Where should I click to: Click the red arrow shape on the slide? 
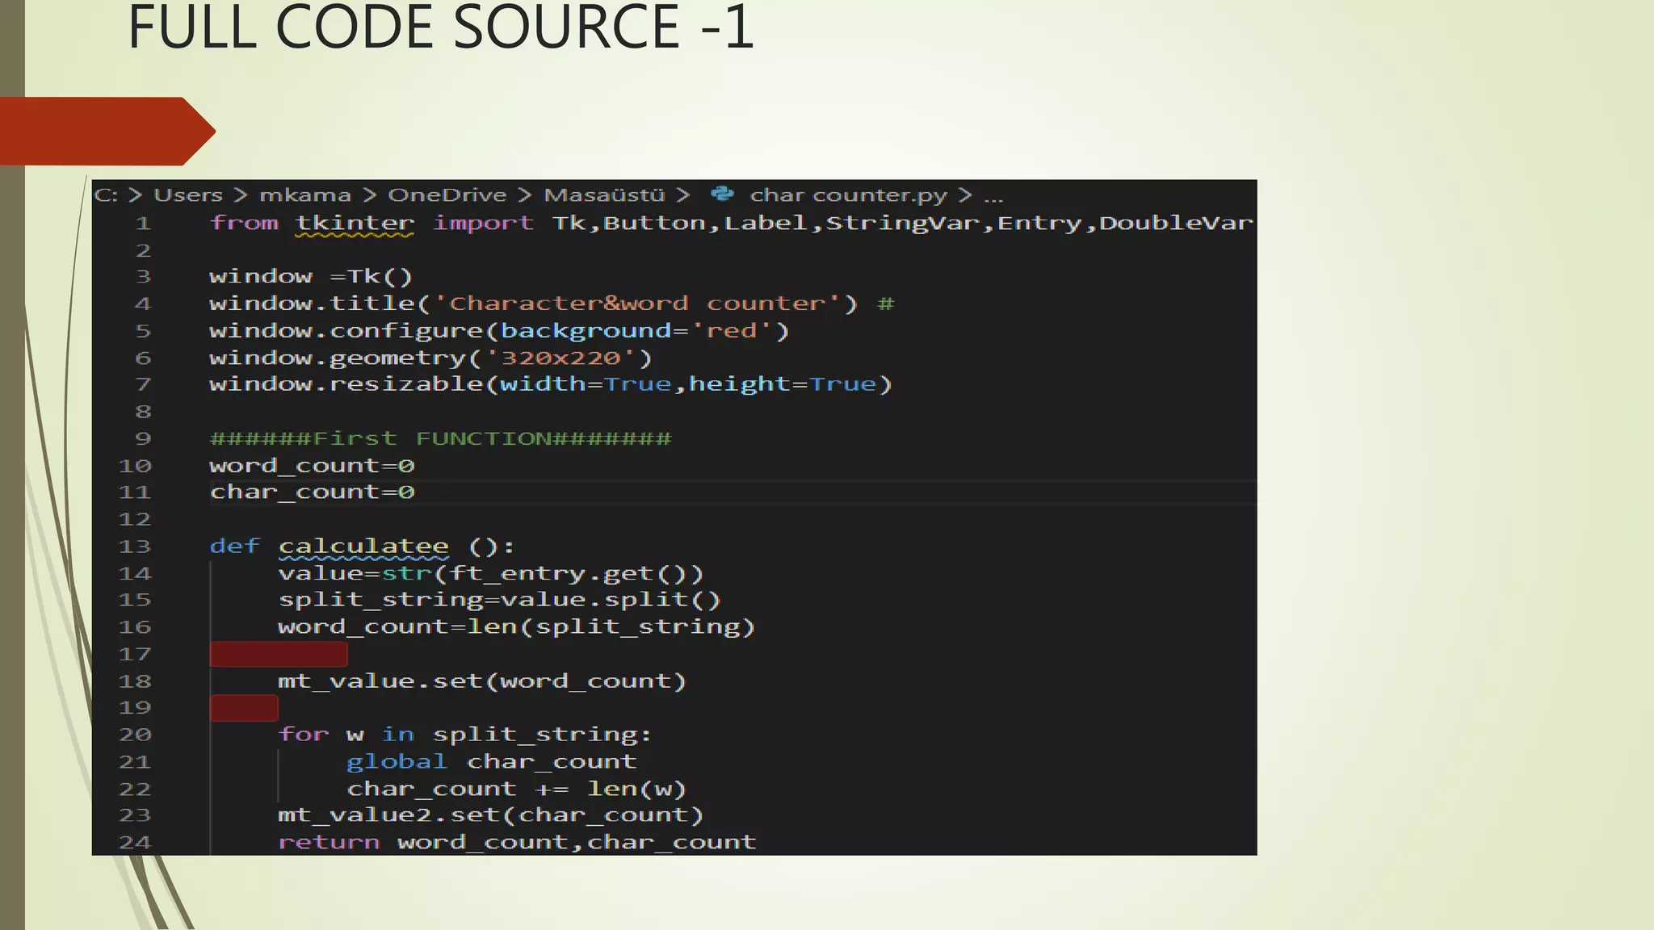pyautogui.click(x=105, y=131)
